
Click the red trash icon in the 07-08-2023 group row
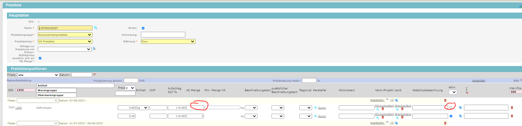(x=445, y=100)
